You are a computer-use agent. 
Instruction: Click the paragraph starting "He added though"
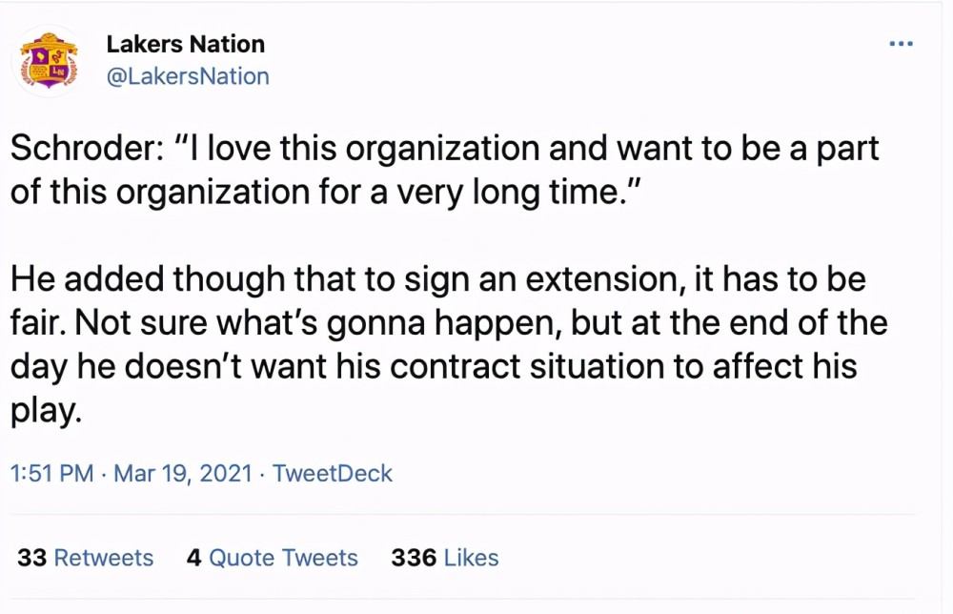[449, 344]
